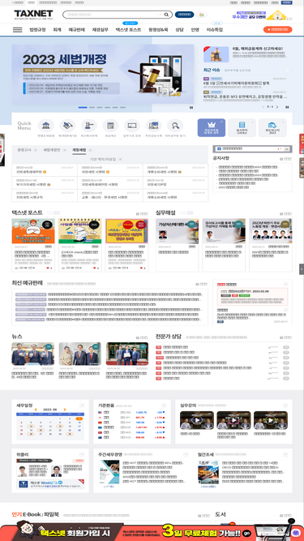Screen dimensions: 304x541
Task: Expand plus beside 훈령고시 tab
Action: (35, 150)
